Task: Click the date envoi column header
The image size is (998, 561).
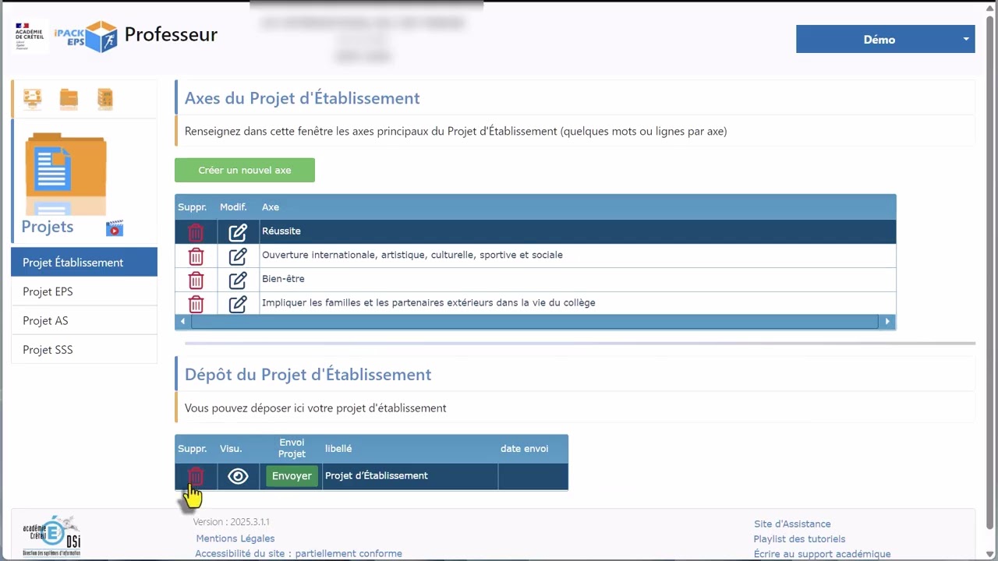Action: [524, 449]
